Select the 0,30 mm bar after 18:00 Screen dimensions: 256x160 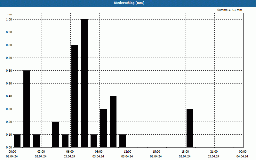(190, 128)
